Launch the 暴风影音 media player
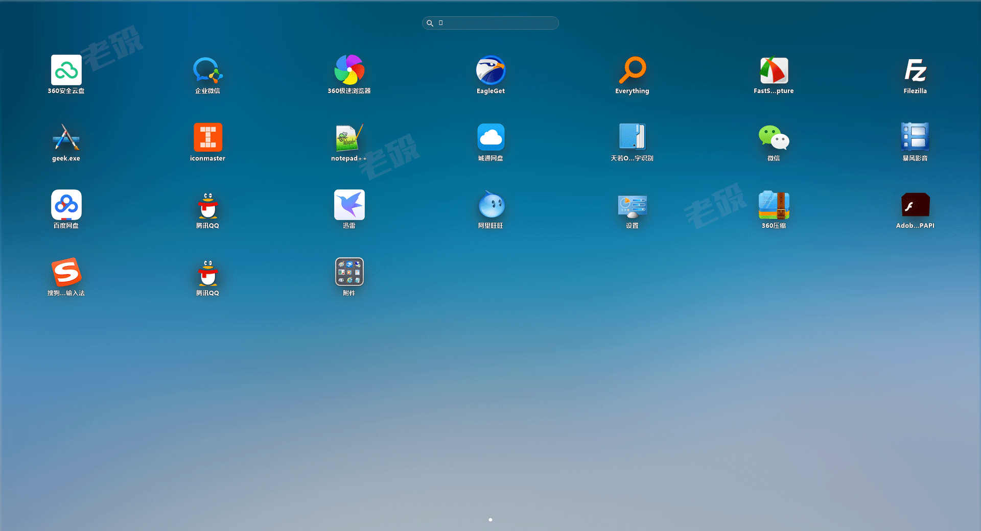The width and height of the screenshot is (981, 531). pyautogui.click(x=915, y=137)
